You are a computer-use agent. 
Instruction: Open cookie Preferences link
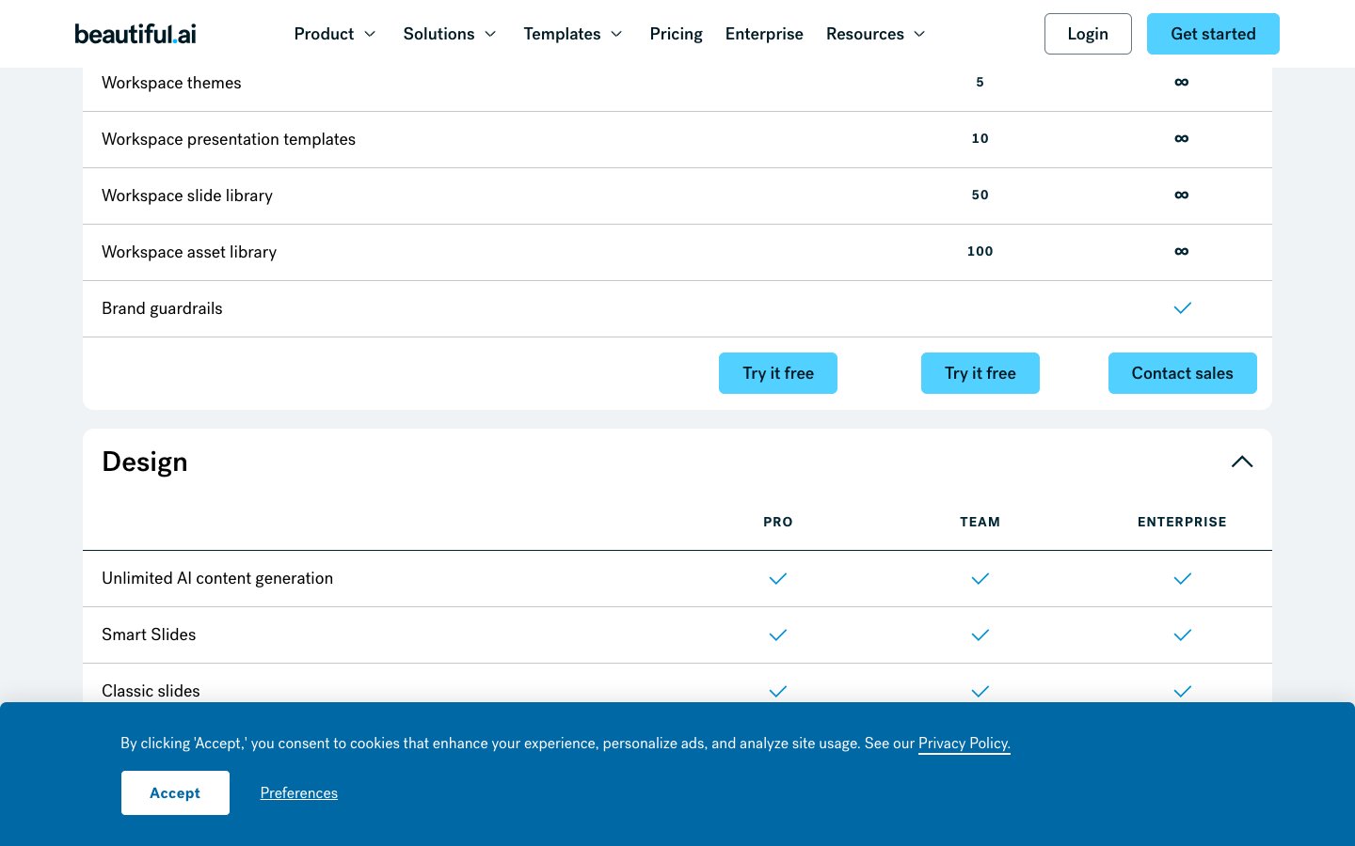point(298,793)
